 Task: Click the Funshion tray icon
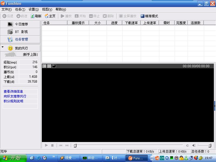tap(157, 158)
